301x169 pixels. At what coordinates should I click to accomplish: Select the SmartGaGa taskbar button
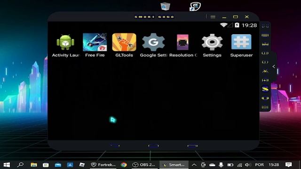pyautogui.click(x=174, y=165)
